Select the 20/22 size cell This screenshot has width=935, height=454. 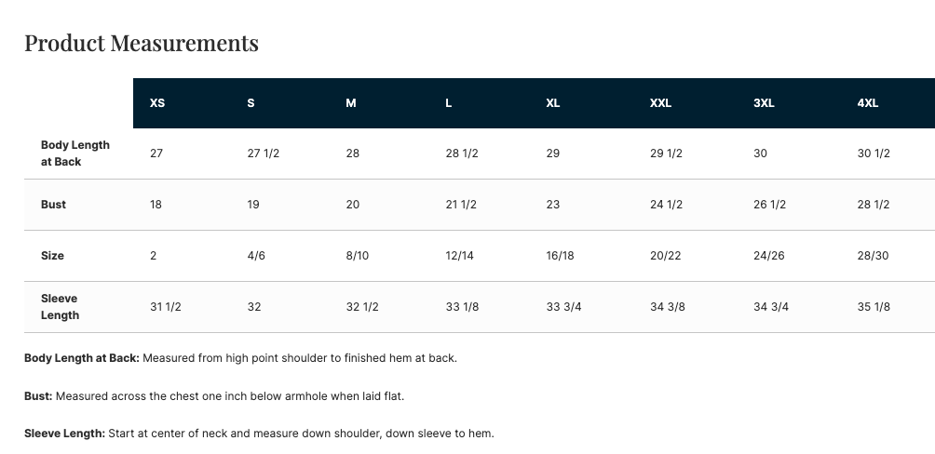tap(666, 256)
